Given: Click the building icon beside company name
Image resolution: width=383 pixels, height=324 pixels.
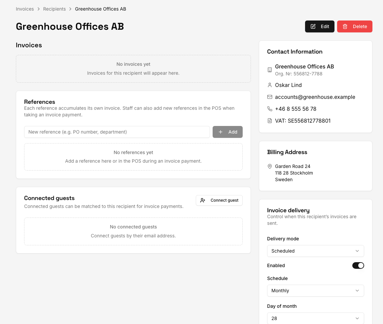Looking at the screenshot, I should tap(270, 70).
